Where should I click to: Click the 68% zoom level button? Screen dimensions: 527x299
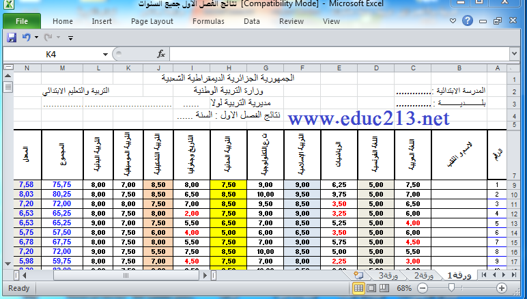click(404, 288)
